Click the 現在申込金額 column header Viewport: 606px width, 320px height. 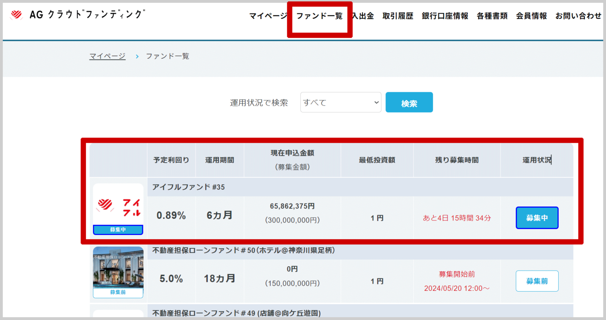[292, 153]
